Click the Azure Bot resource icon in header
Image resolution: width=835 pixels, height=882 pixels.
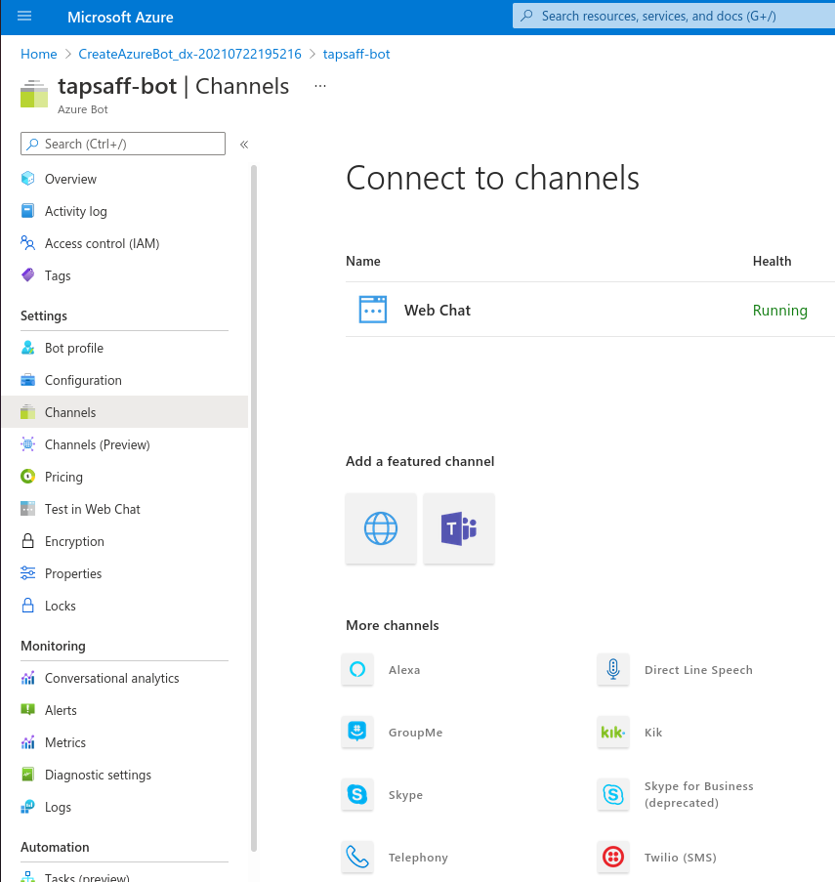[x=34, y=94]
